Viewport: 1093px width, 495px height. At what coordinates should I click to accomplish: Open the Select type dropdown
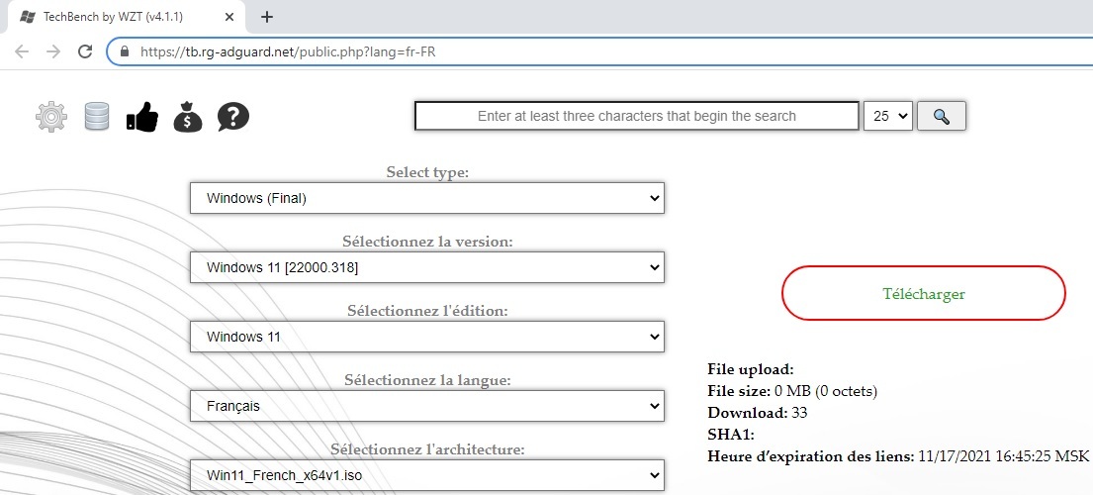[426, 198]
